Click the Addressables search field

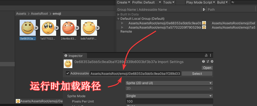point(244,2)
